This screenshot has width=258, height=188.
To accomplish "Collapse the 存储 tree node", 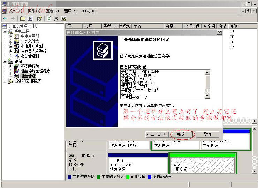I will [x=5, y=61].
